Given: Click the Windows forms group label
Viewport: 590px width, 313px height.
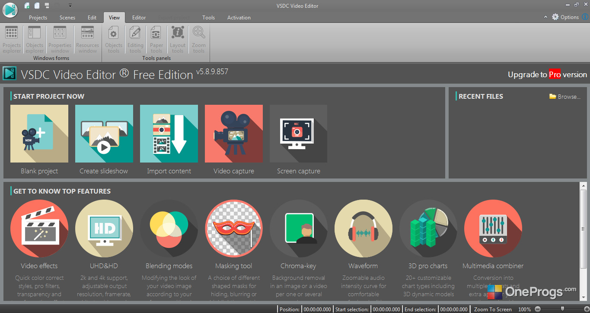Looking at the screenshot, I should [51, 58].
